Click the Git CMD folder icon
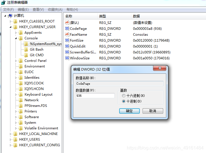The image size is (206, 153). [26, 55]
